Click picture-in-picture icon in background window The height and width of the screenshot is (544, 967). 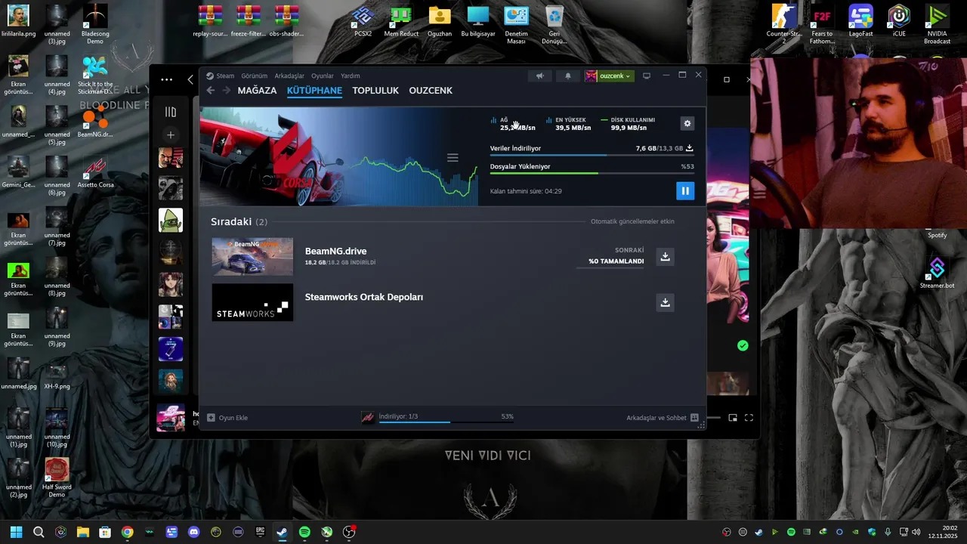click(732, 418)
